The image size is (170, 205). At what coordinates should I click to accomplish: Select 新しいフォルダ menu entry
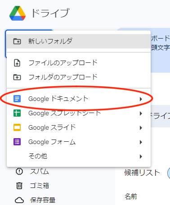(79, 41)
